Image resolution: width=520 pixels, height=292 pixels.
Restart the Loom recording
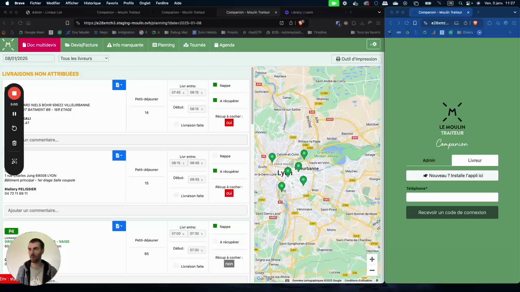[x=14, y=128]
